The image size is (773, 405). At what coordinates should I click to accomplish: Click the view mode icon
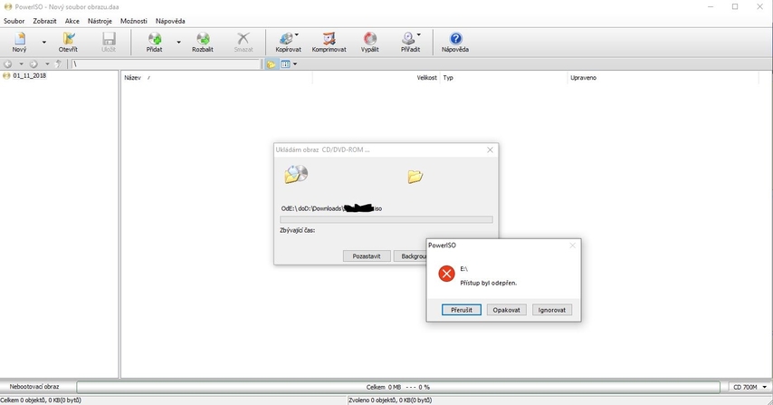click(x=285, y=64)
